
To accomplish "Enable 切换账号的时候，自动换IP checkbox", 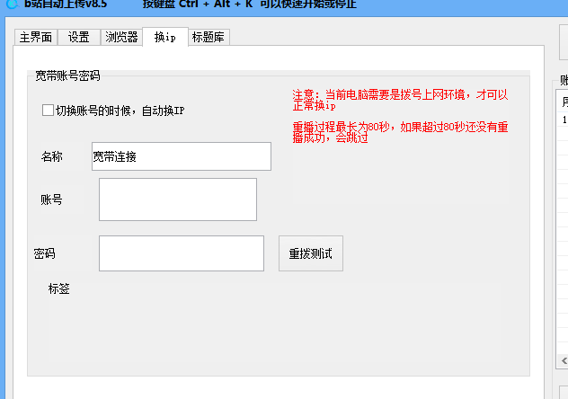I will tap(48, 110).
